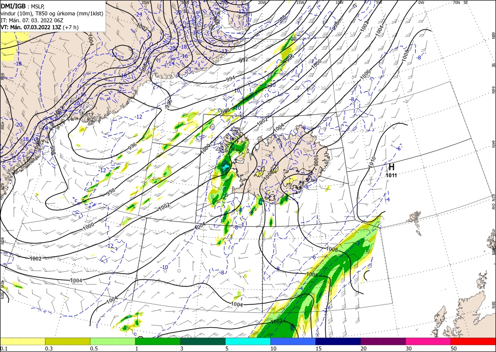
Task: Select the green 1–3 mm legend swatch
Action: [158, 341]
